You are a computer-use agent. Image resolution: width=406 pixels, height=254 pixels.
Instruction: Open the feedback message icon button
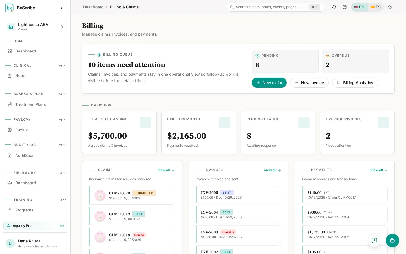click(x=374, y=240)
